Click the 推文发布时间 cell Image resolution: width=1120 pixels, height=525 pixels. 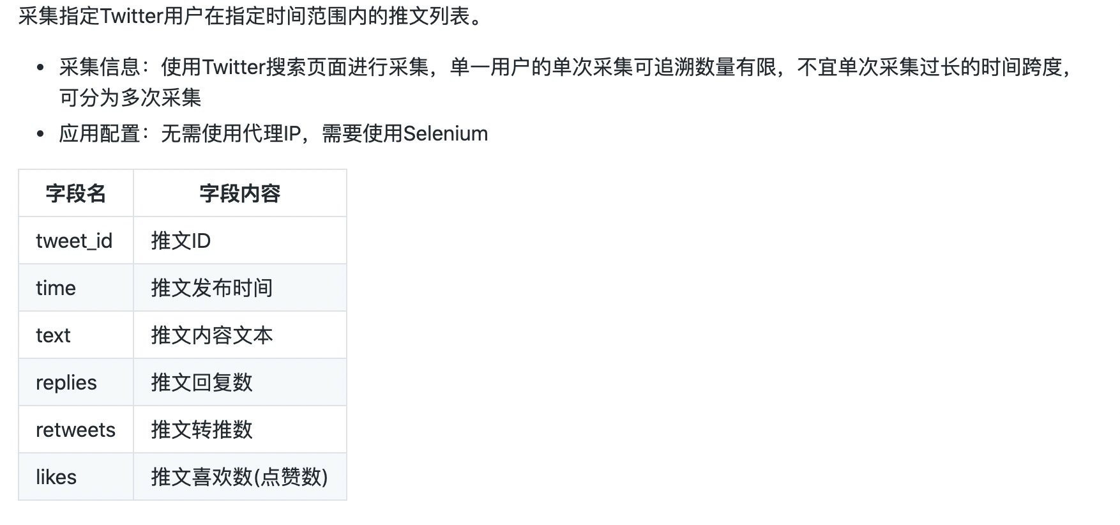click(x=211, y=288)
